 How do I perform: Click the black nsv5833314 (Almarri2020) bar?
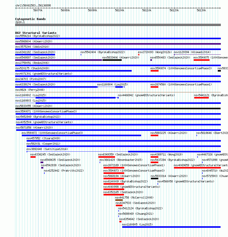coord(155,179)
